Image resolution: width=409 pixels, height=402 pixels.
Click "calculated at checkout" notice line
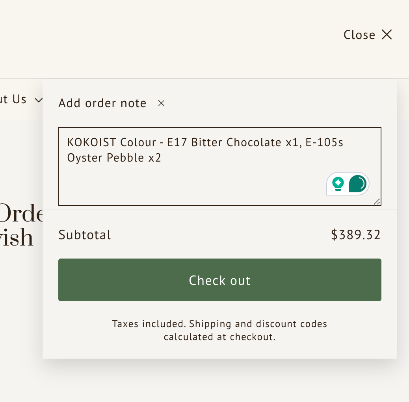click(x=219, y=337)
